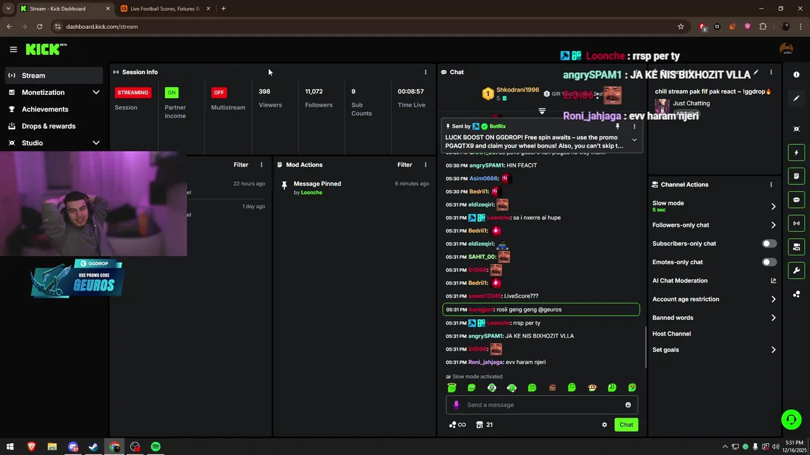810x455 pixels.
Task: Click the OFF Multistream badge
Action: (x=219, y=92)
